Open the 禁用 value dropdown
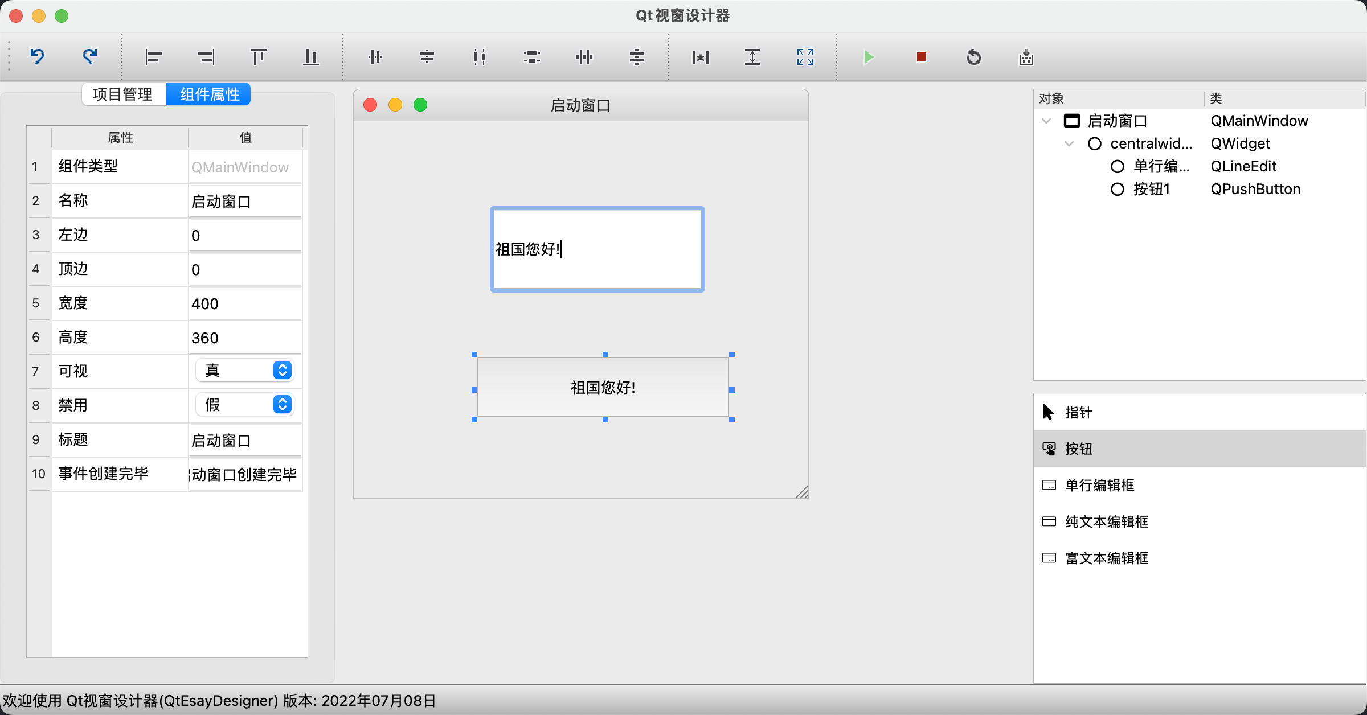1367x715 pixels. pos(245,405)
